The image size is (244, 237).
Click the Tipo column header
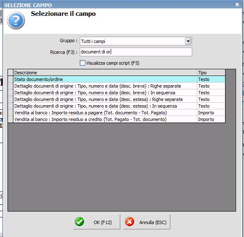coord(211,73)
